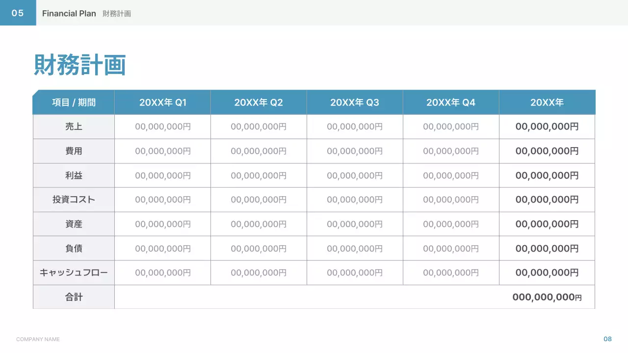Click the 20XX年 Q4 column header

(451, 102)
